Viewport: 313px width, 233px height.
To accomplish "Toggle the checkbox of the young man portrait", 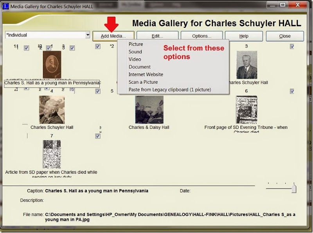I will pyautogui.click(x=97, y=47).
